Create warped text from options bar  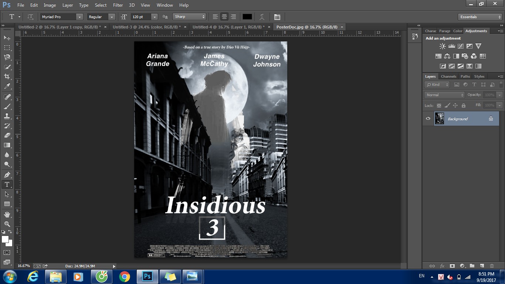pos(262,17)
